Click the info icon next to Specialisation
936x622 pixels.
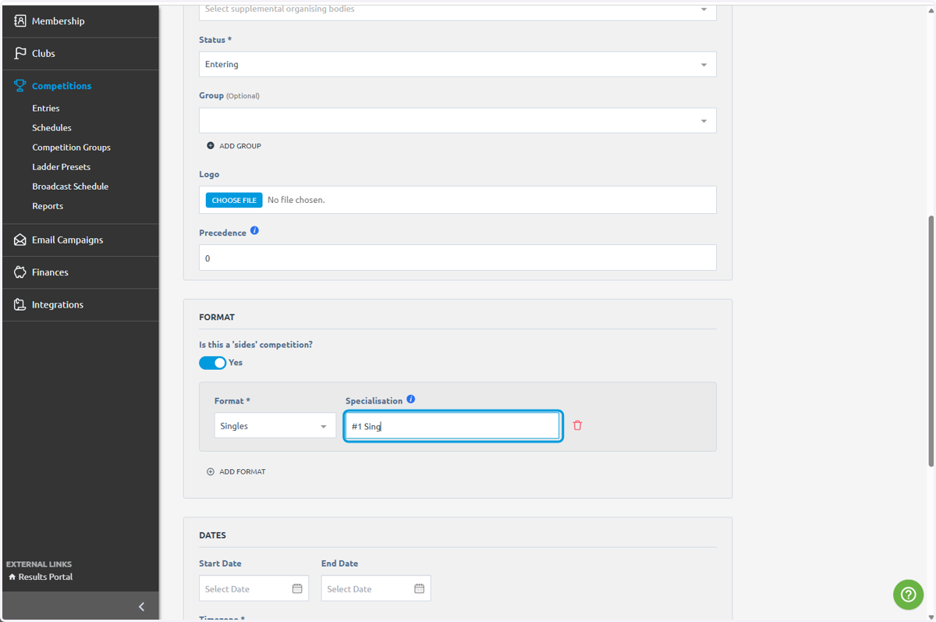tap(411, 400)
